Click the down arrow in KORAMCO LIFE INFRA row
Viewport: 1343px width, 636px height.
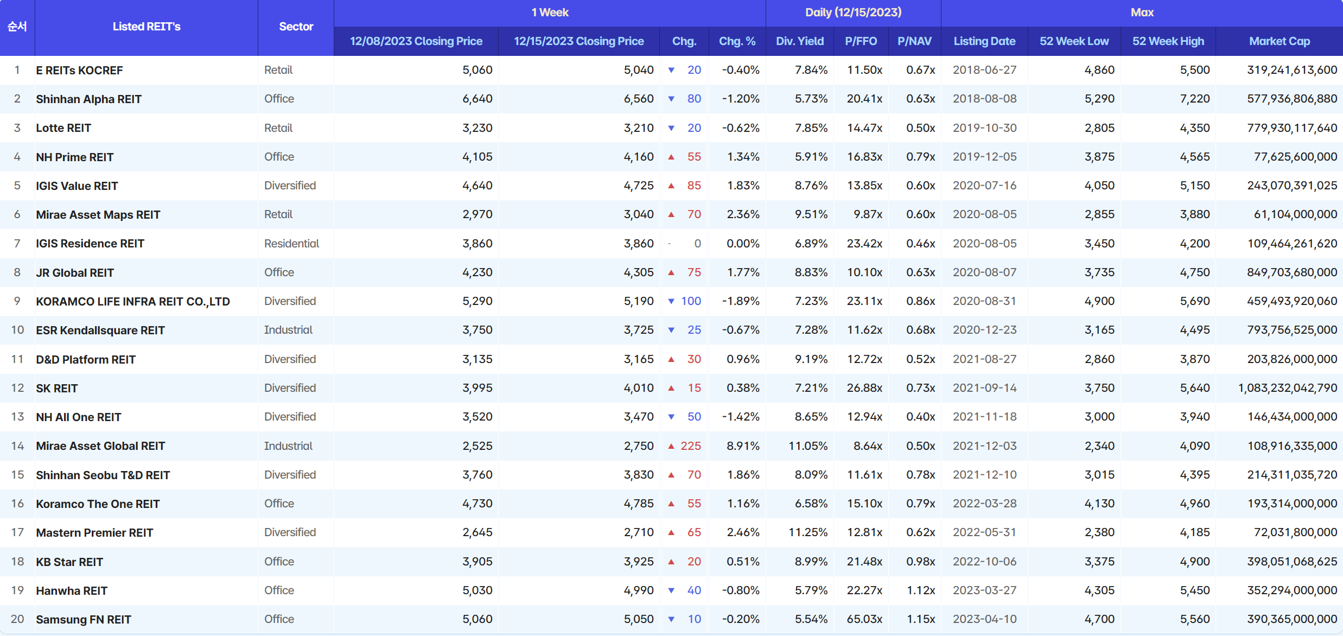[x=671, y=301]
